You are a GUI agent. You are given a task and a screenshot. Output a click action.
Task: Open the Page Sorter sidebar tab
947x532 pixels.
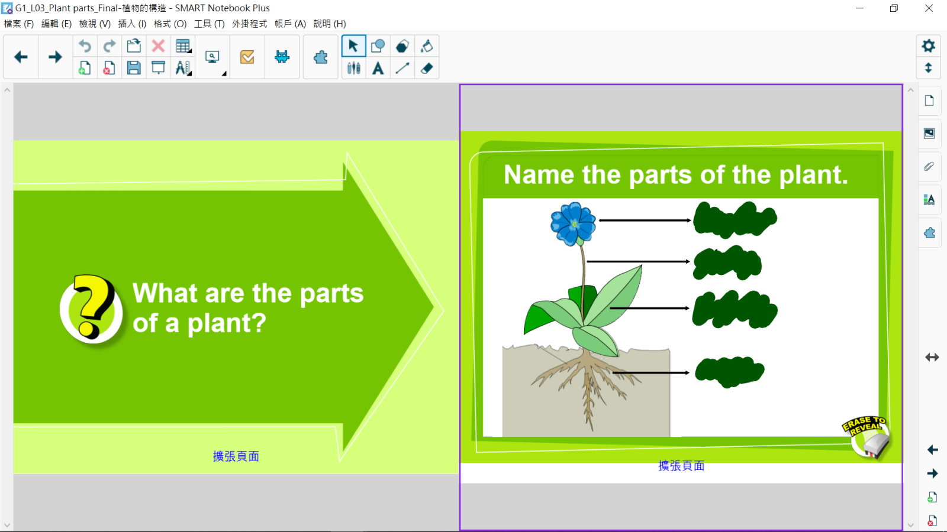[x=929, y=100]
